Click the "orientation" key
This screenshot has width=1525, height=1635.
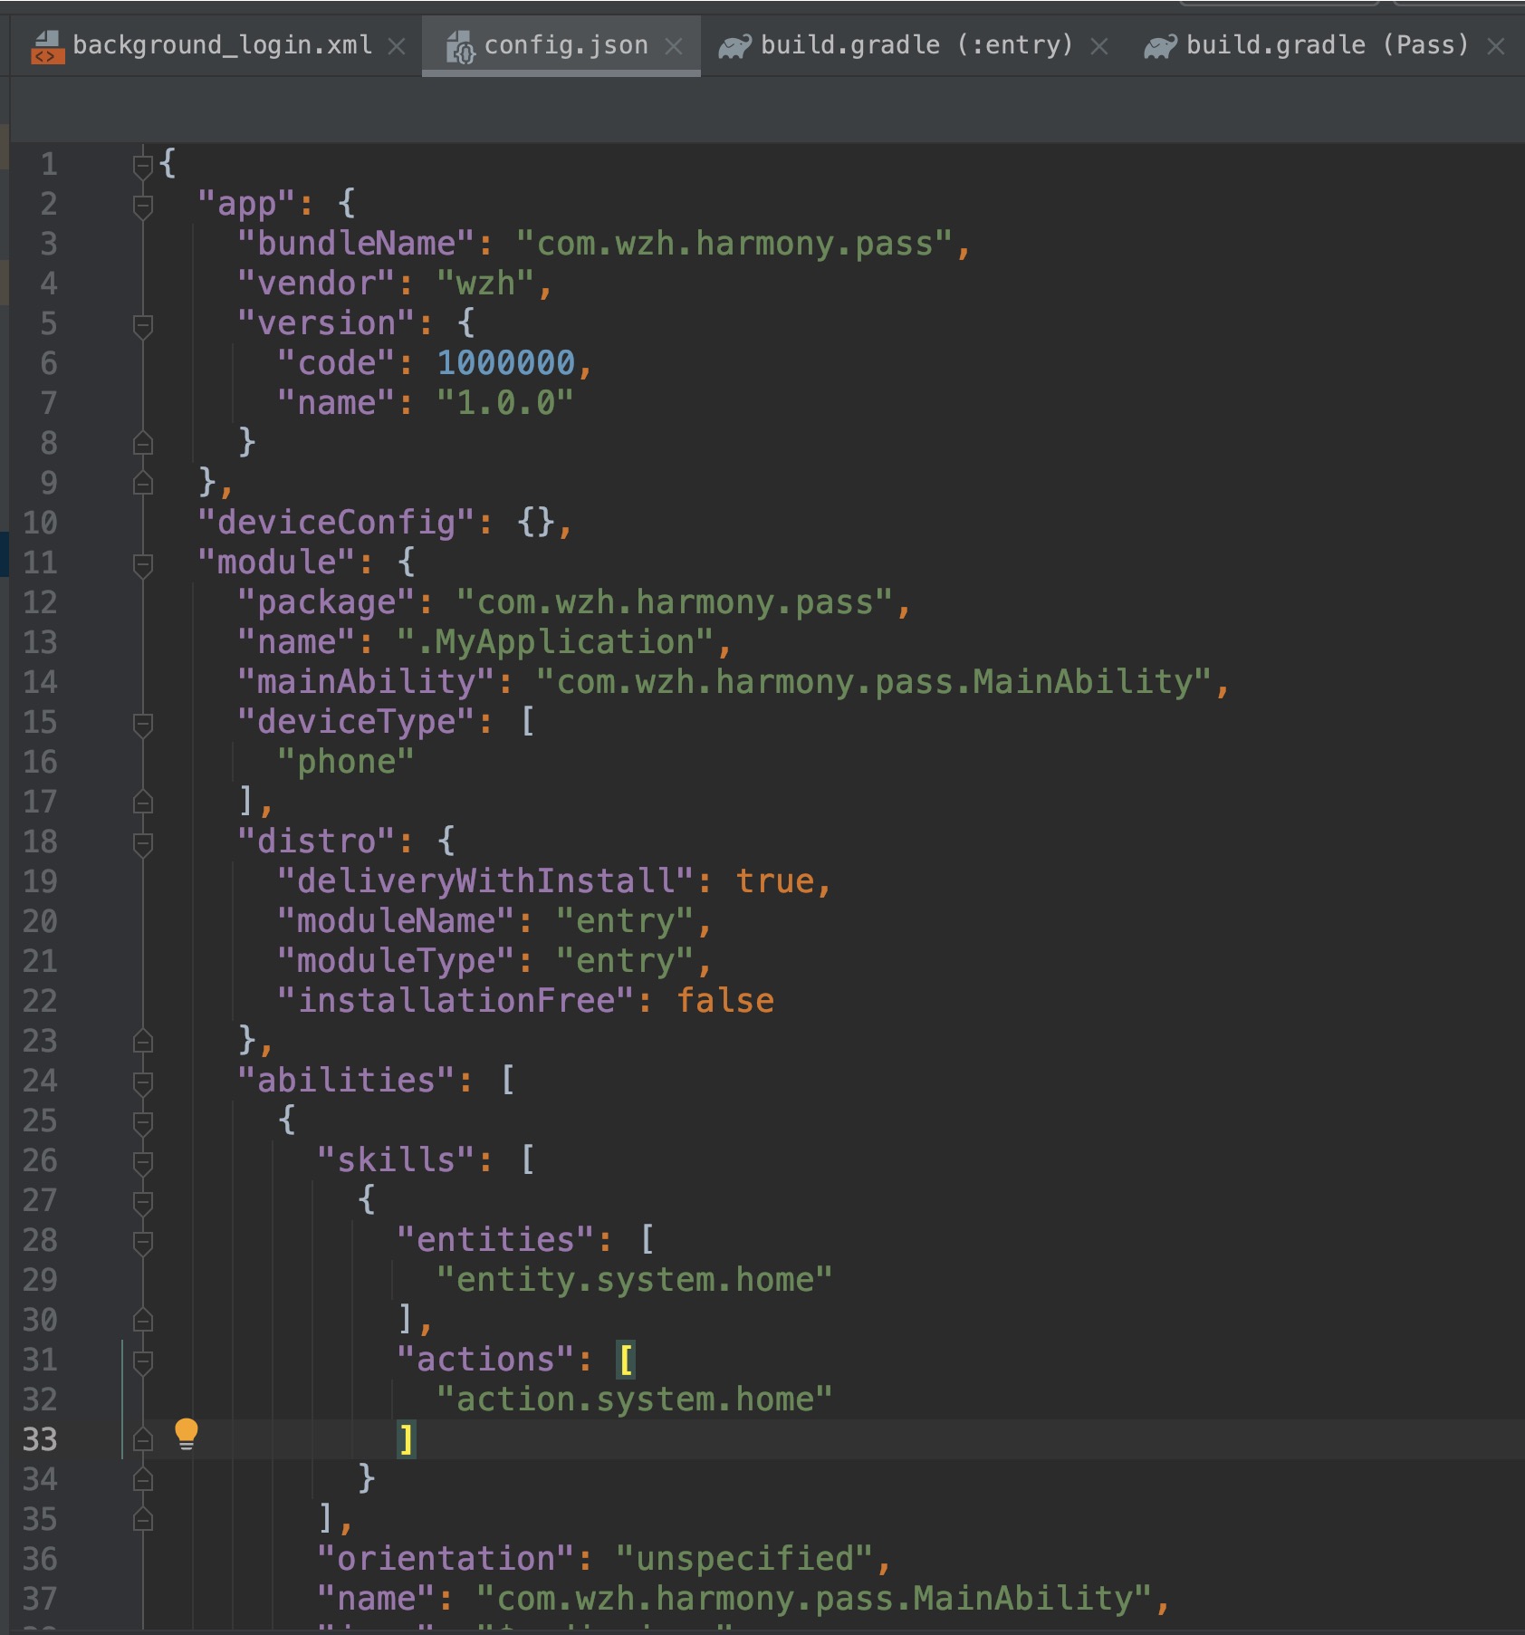pyautogui.click(x=446, y=1559)
